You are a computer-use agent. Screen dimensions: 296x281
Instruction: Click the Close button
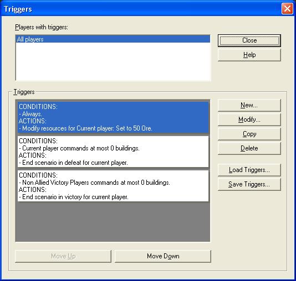tap(249, 40)
